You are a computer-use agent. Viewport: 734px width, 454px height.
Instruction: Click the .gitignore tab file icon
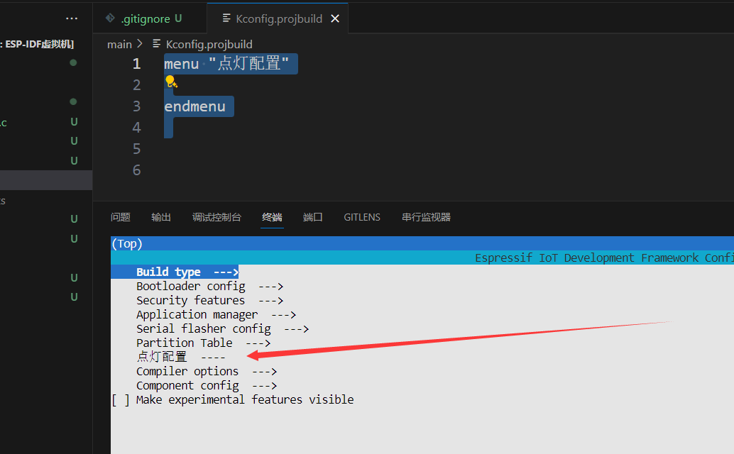110,18
